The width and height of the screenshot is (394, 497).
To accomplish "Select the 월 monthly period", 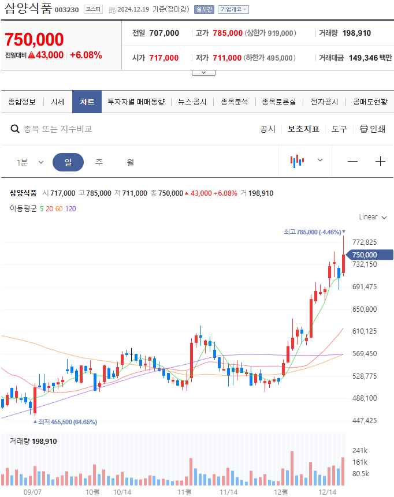I will click(130, 163).
